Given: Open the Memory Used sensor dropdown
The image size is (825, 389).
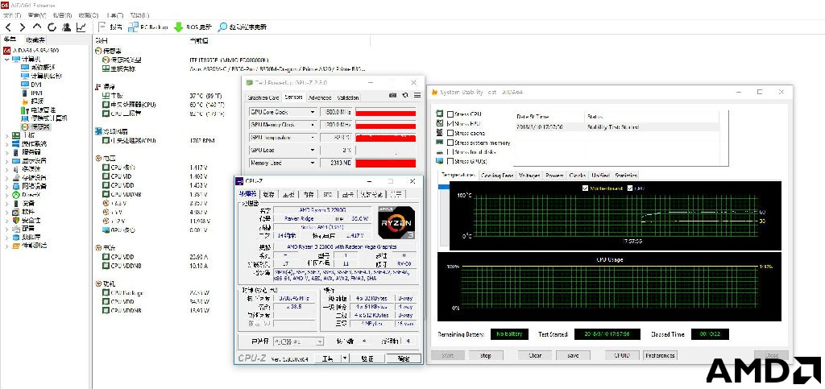Looking at the screenshot, I should point(313,163).
